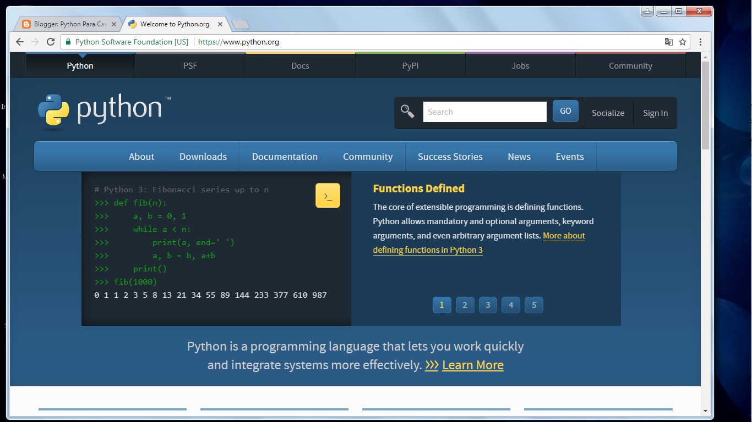Jump to slide 5 of the carousel
The image size is (752, 422).
point(533,304)
